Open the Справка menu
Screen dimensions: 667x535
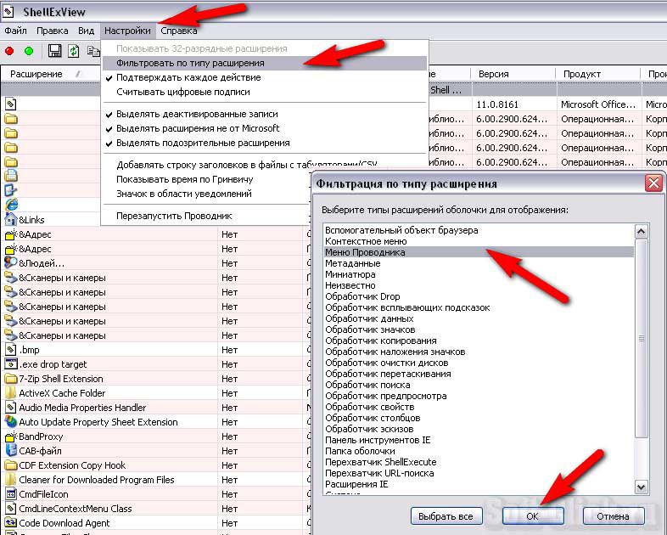tap(178, 31)
